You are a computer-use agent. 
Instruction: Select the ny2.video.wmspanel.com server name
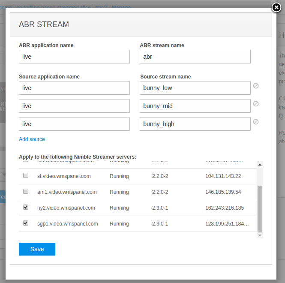[66, 208]
